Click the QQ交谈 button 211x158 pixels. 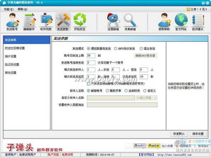pos(154,146)
